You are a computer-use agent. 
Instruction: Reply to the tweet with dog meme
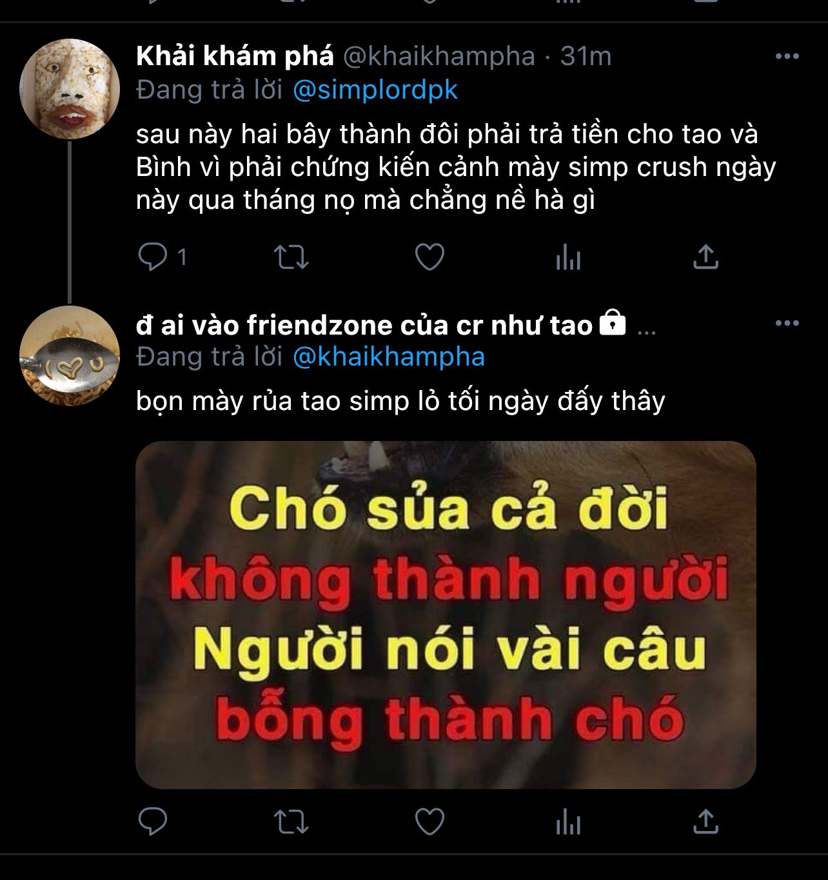click(153, 821)
